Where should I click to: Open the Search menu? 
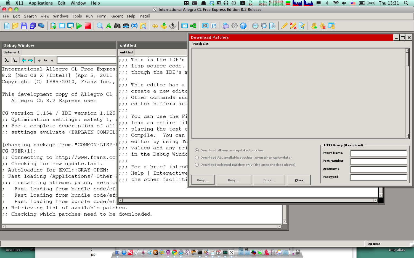30,16
